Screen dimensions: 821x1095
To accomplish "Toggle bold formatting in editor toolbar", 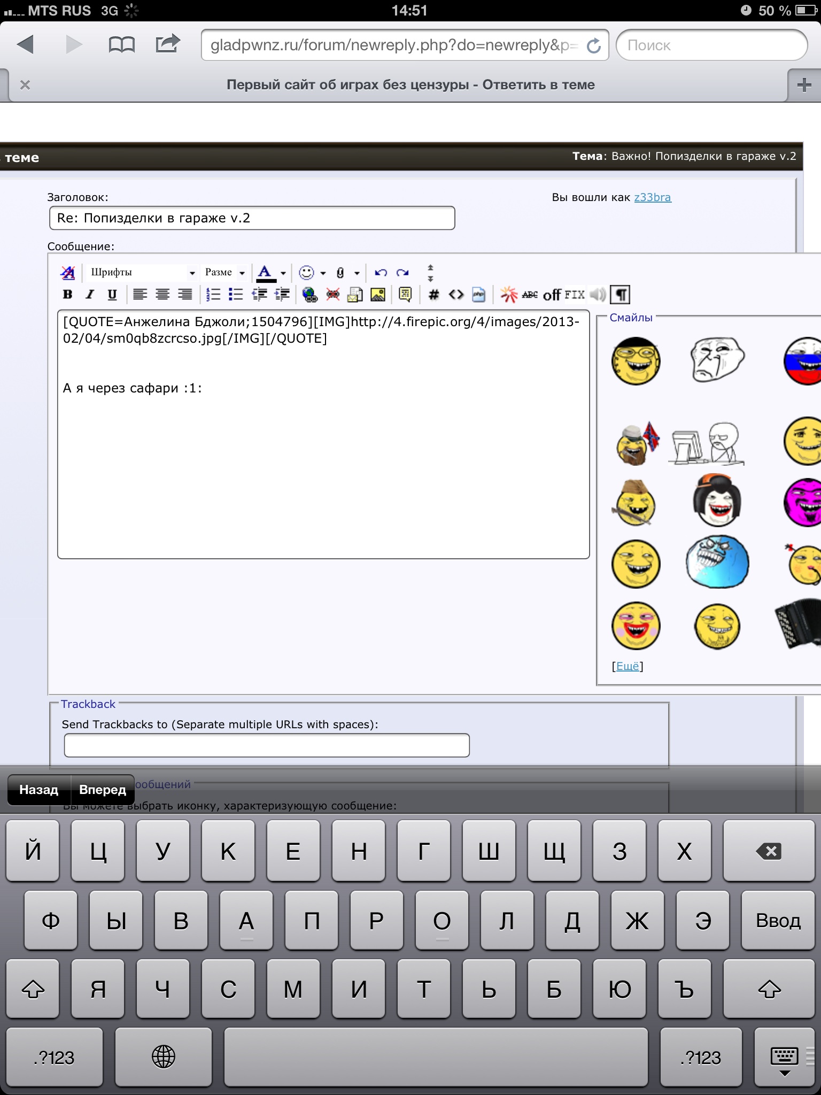I will 67,294.
